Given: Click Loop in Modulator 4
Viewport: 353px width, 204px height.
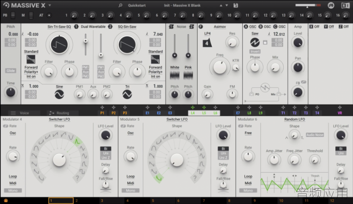Looking at the screenshot, I should (13, 176).
